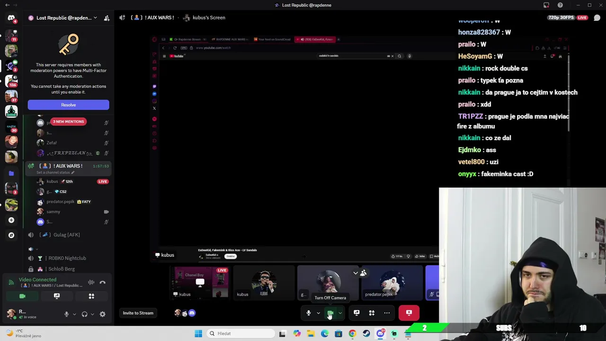This screenshot has height=341, width=606.
Task: Select kubus avatar participant tile
Action: point(264,283)
